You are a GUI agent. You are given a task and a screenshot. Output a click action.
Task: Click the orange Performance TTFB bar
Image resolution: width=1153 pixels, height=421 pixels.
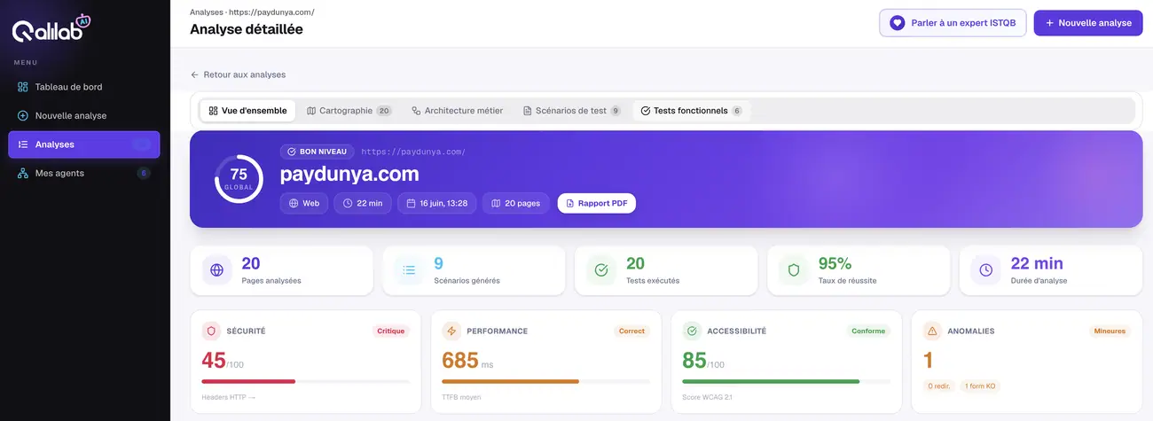click(x=511, y=381)
